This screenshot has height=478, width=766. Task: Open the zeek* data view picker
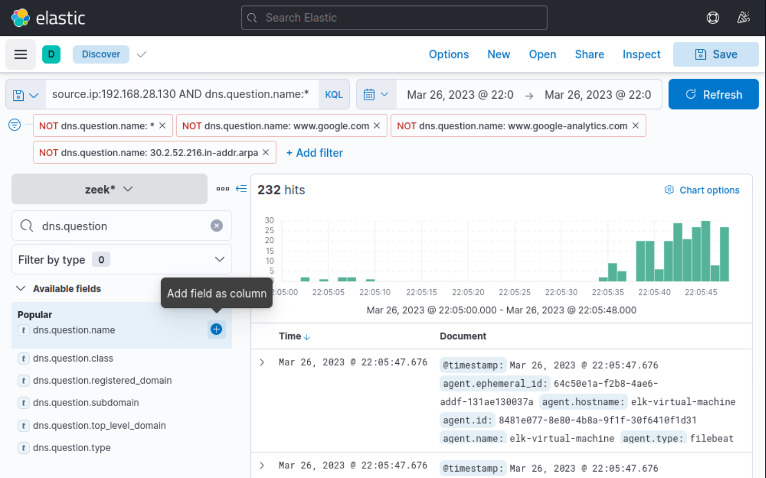(x=109, y=189)
